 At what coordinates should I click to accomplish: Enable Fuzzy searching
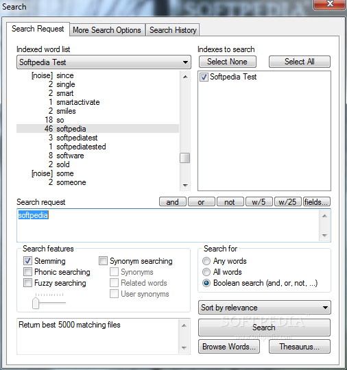[27, 283]
